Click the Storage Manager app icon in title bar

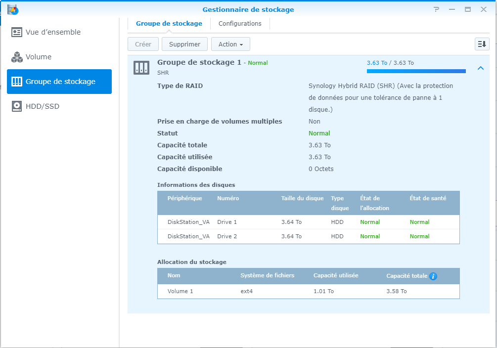(13, 9)
